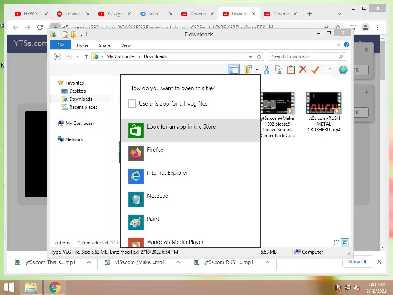The image size is (393, 295).
Task: Select the RUSH METAL CRUSHER mp4 thumbnail
Action: coord(324,103)
